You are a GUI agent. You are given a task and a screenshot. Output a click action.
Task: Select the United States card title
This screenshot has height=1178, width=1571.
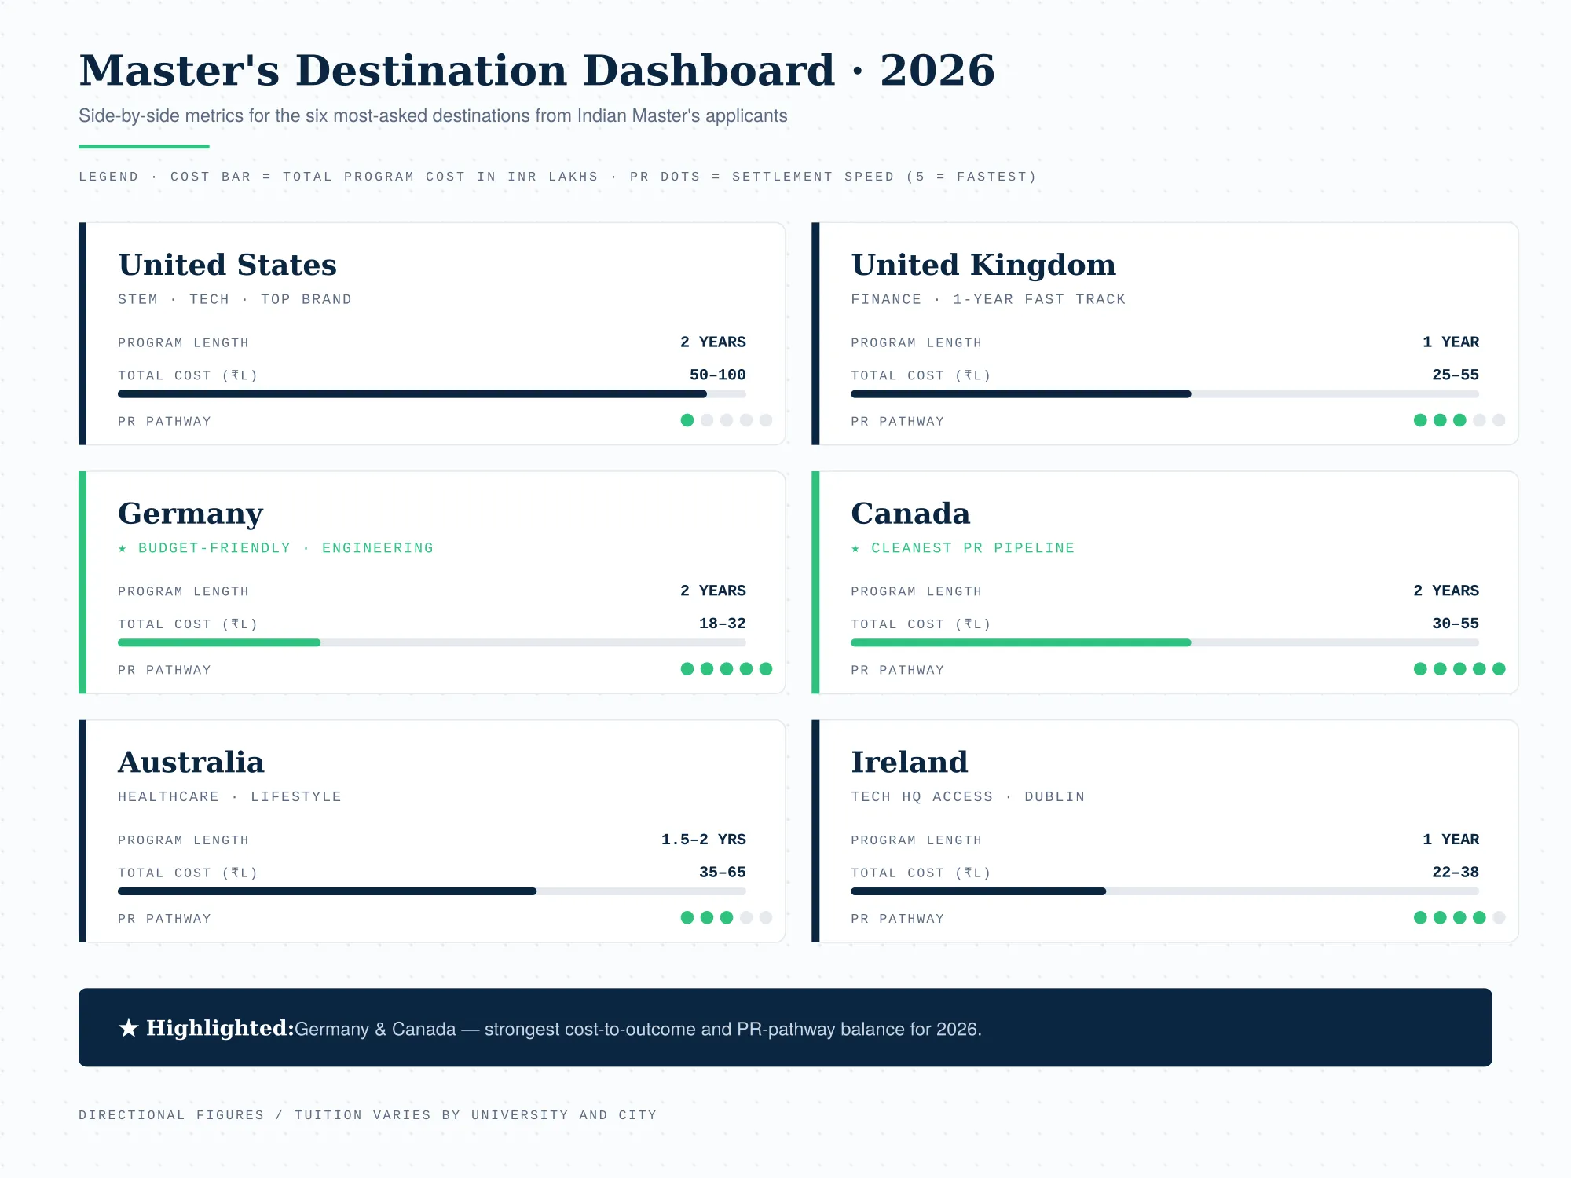228,265
